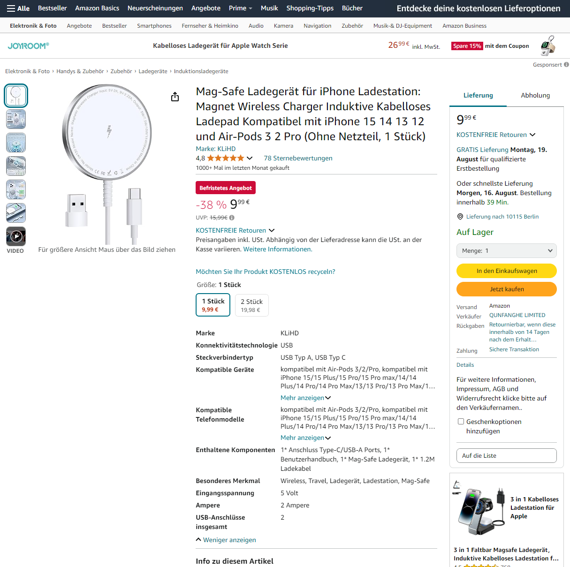Click the location pin delivery icon
This screenshot has height=567, width=570.
(460, 217)
